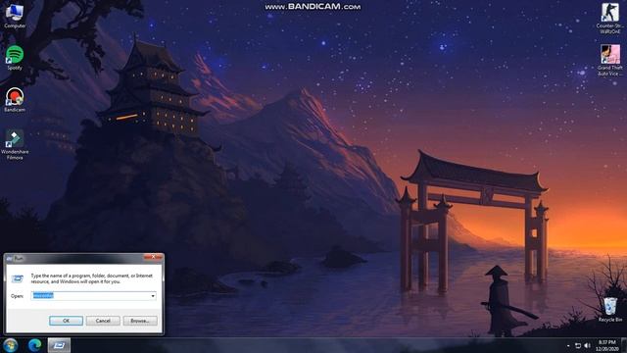Viewport: 627px width, 353px height.
Task: Click the Run dialog title bar icon
Action: (10, 259)
